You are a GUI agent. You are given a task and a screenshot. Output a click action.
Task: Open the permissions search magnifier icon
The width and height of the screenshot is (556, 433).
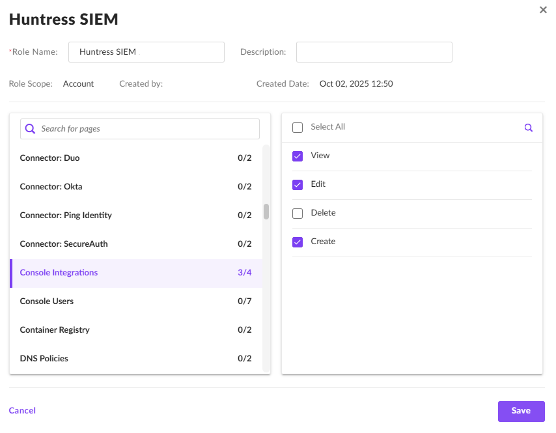pos(528,128)
